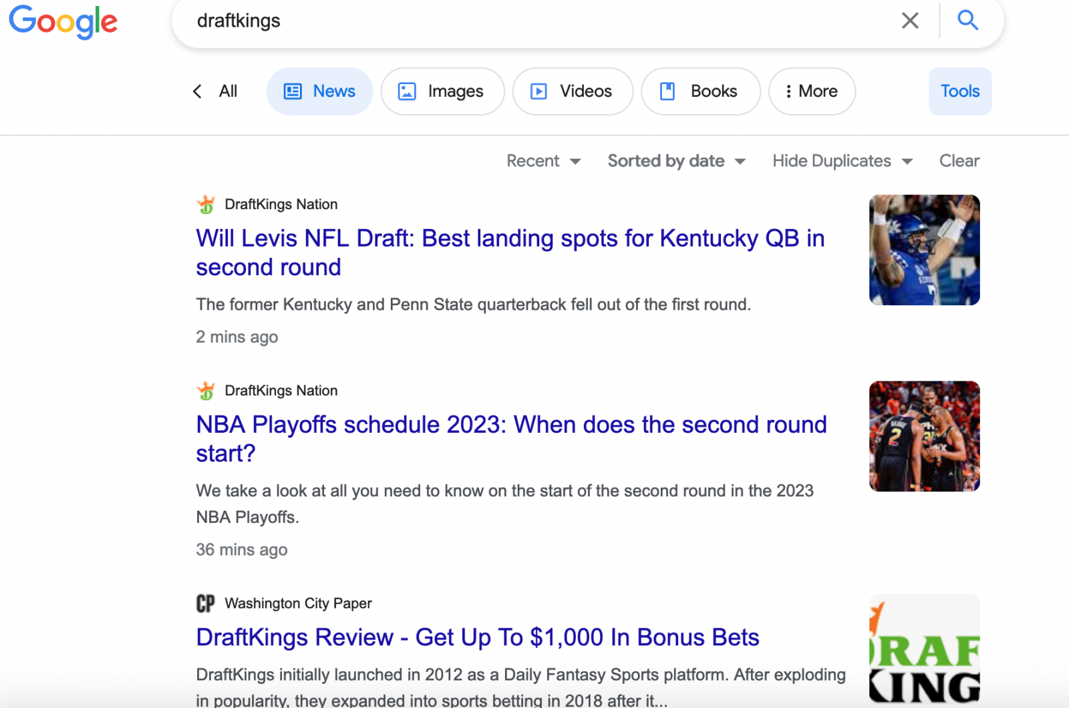This screenshot has width=1069, height=708.
Task: Click the Washington City Paper source name
Action: (x=298, y=604)
